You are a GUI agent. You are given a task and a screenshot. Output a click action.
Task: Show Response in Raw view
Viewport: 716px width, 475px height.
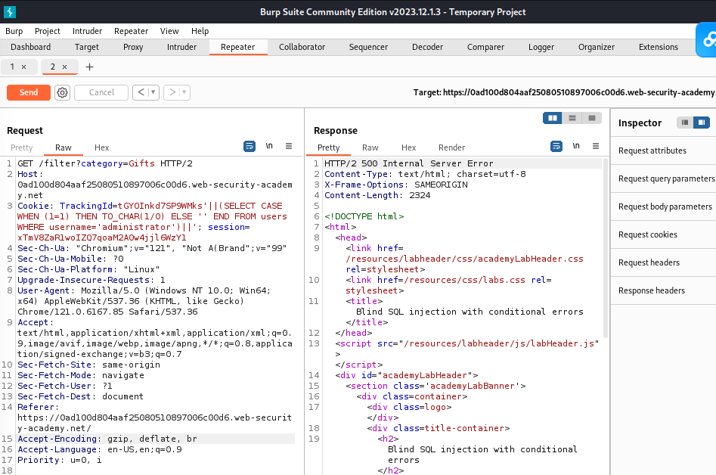tap(370, 147)
